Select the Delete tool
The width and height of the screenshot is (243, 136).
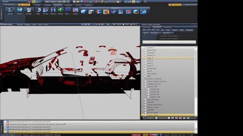29,11
